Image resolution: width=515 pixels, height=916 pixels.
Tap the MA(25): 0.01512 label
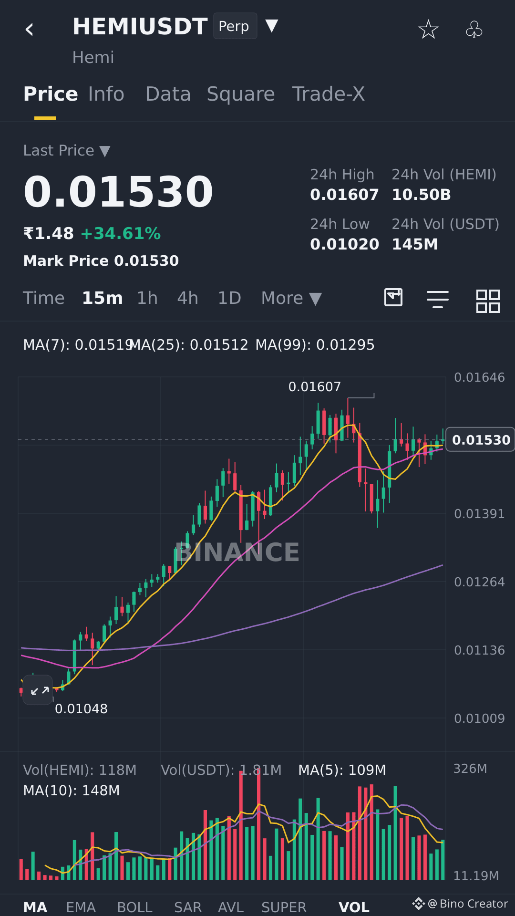tap(189, 344)
